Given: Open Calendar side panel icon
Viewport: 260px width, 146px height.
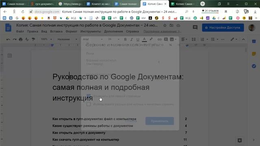Looking at the screenshot, I should 254,41.
